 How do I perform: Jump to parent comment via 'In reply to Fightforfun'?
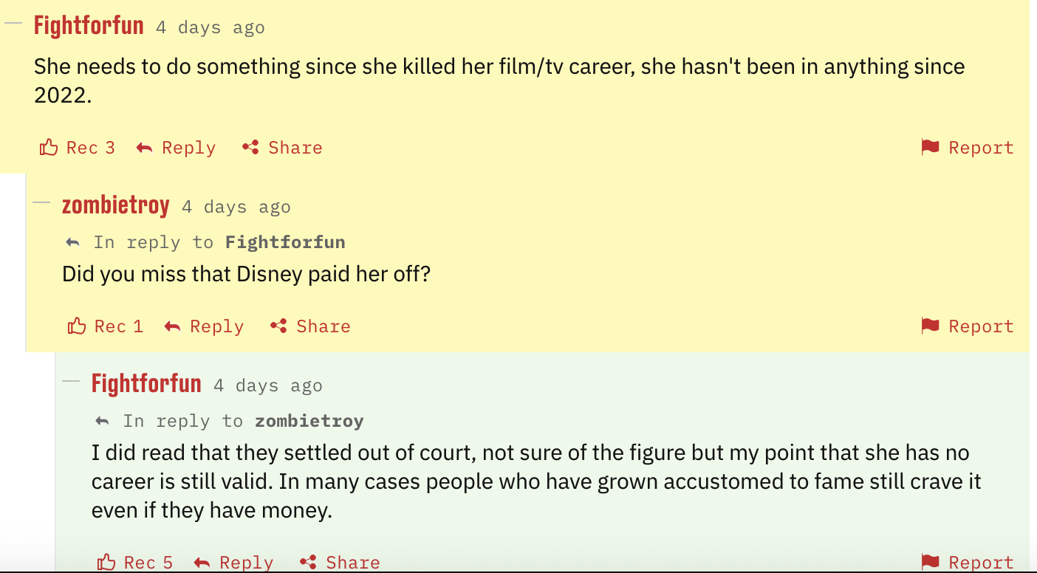pyautogui.click(x=284, y=242)
